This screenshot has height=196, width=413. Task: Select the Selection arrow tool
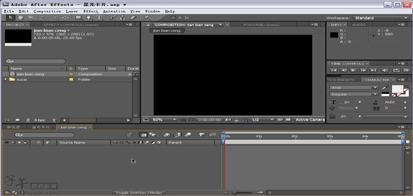pos(10,18)
